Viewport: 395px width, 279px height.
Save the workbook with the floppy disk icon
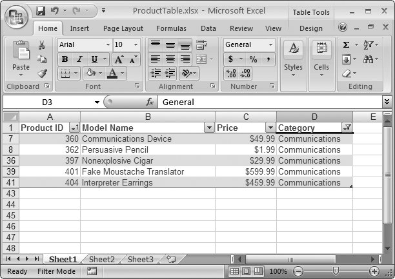pyautogui.click(x=41, y=11)
